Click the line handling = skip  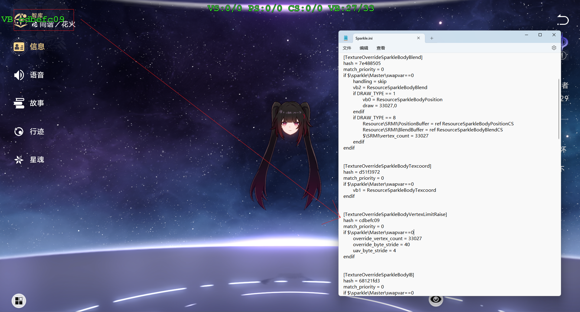370,82
